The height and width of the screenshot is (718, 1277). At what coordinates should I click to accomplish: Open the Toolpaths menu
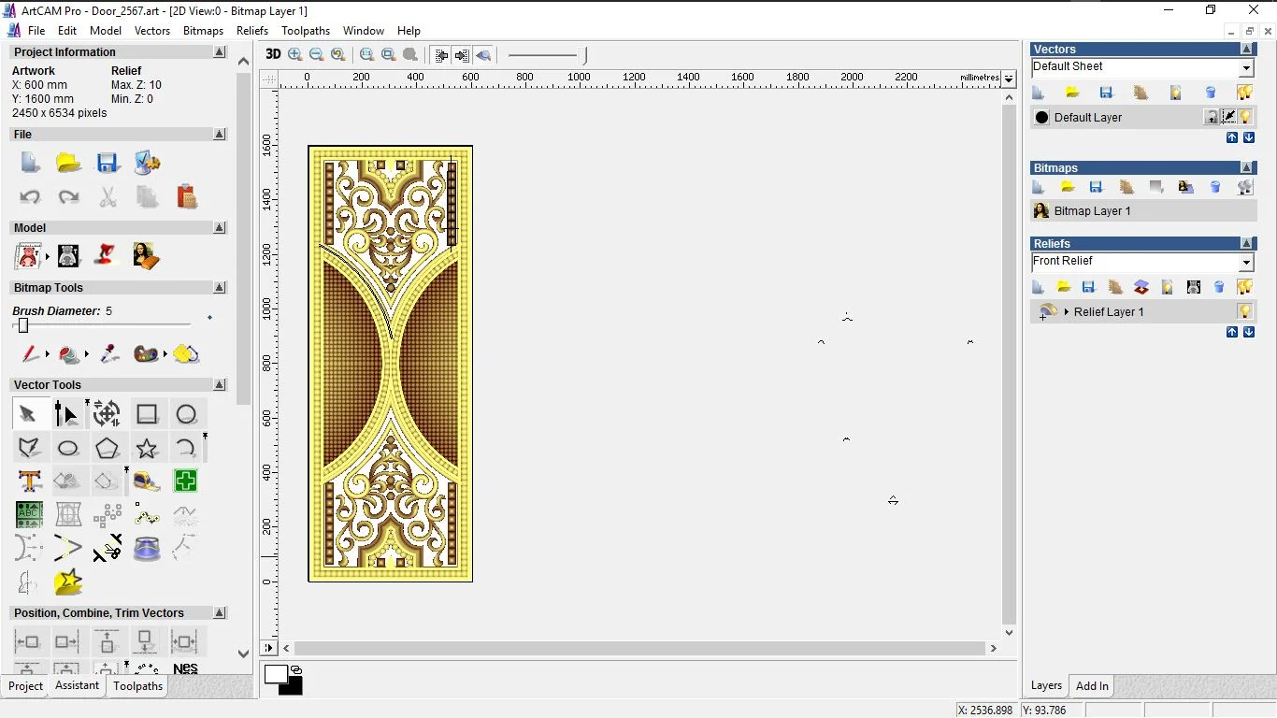pyautogui.click(x=306, y=31)
